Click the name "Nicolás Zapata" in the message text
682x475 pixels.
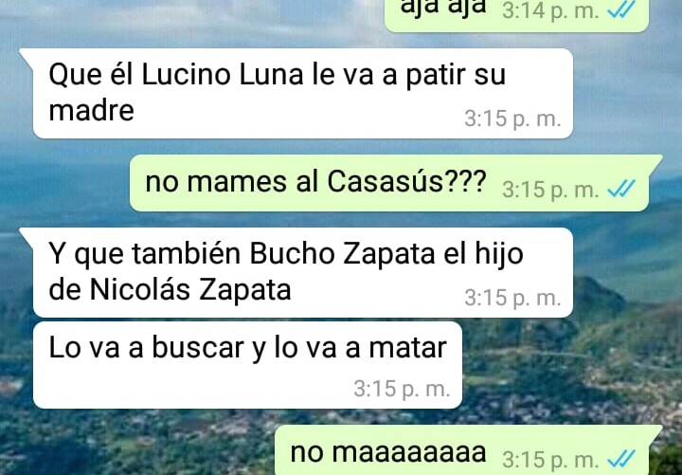pyautogui.click(x=190, y=289)
